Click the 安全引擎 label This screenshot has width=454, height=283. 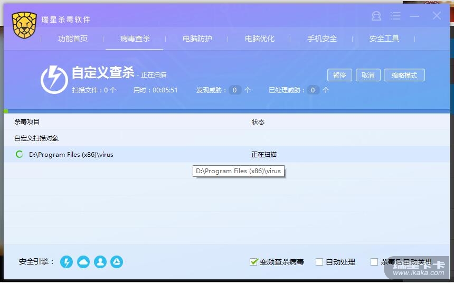coord(36,262)
